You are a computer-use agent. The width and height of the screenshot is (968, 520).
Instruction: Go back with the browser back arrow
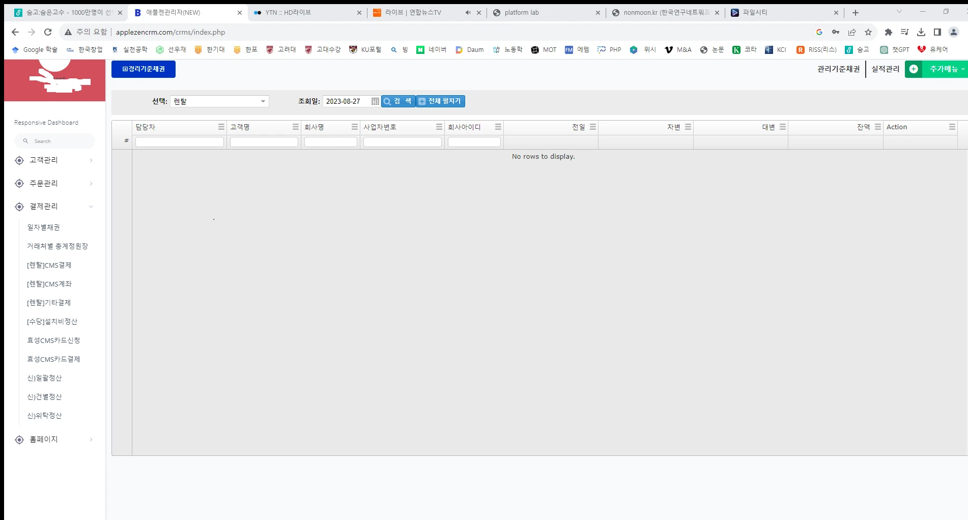[15, 32]
